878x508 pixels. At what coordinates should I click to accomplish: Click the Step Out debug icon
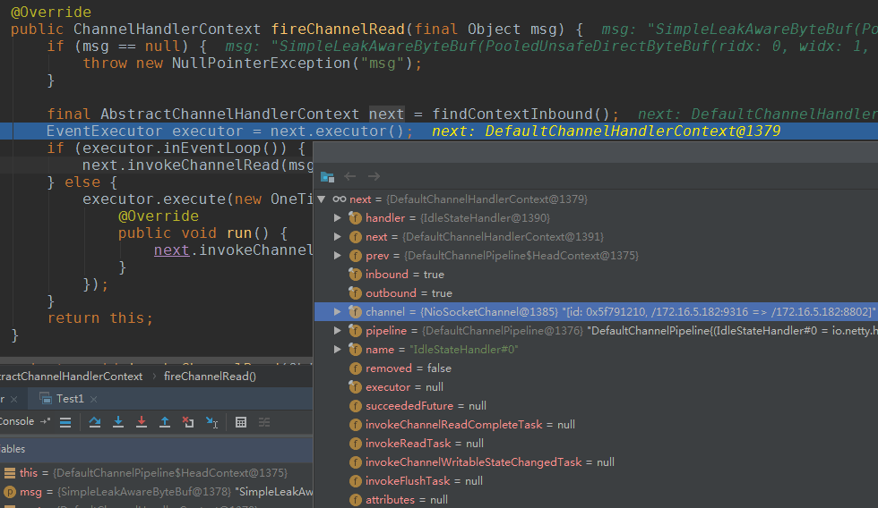point(165,422)
